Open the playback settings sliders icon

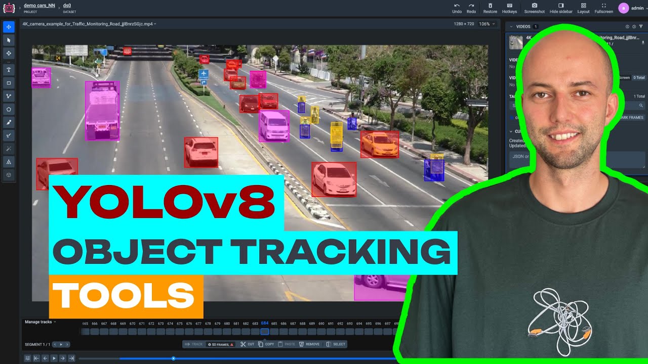point(28,358)
